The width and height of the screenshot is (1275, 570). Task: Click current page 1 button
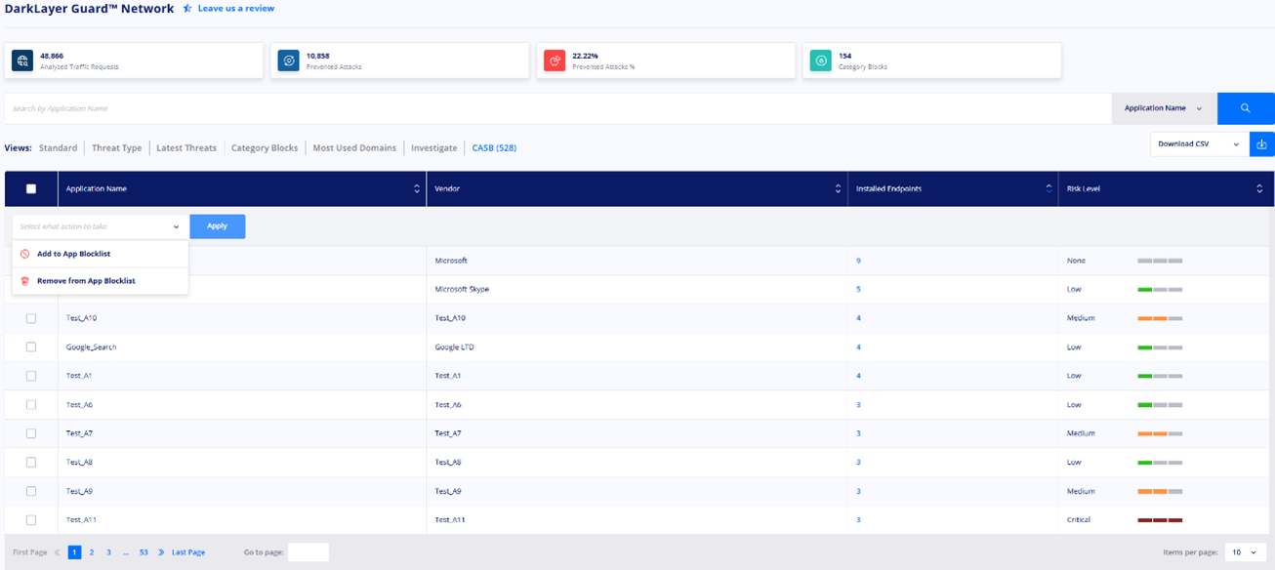click(74, 552)
